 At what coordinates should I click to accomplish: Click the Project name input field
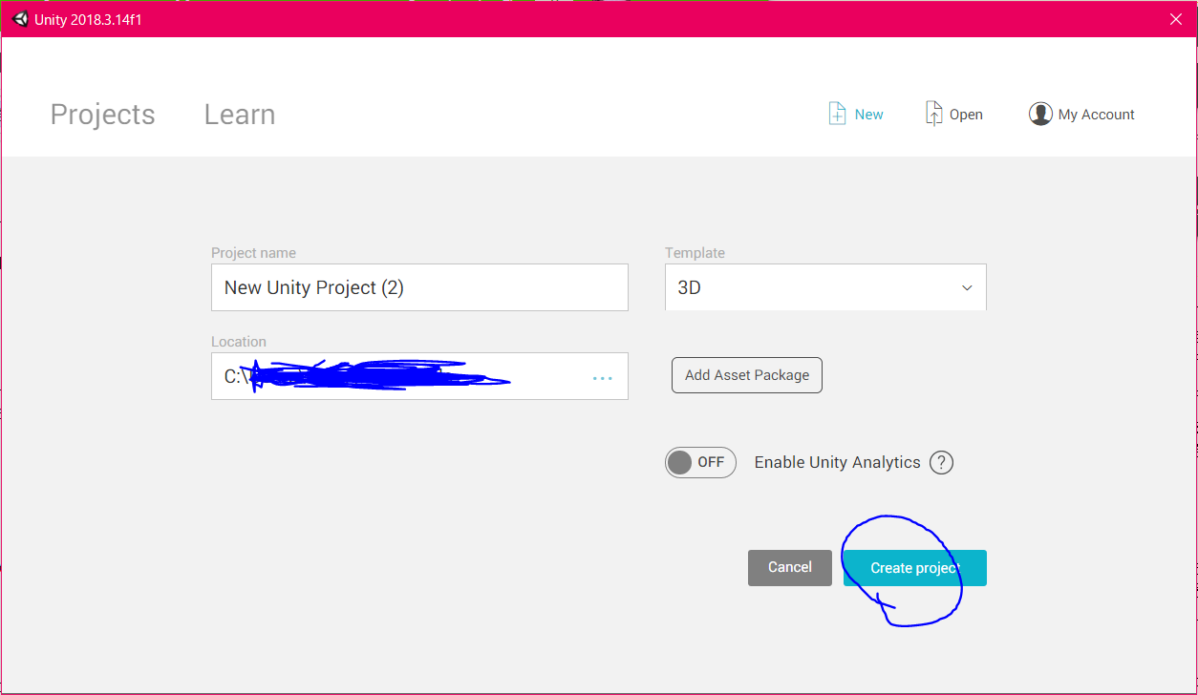pyautogui.click(x=419, y=287)
